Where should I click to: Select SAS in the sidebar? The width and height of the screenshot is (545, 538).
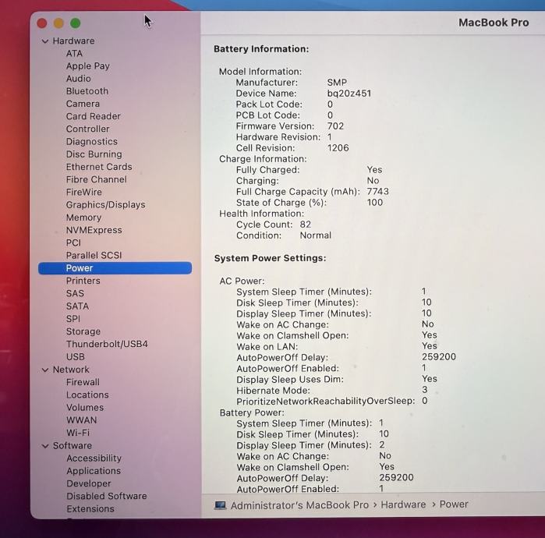75,294
